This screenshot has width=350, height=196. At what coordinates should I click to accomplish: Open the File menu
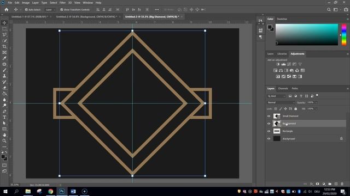click(10, 3)
